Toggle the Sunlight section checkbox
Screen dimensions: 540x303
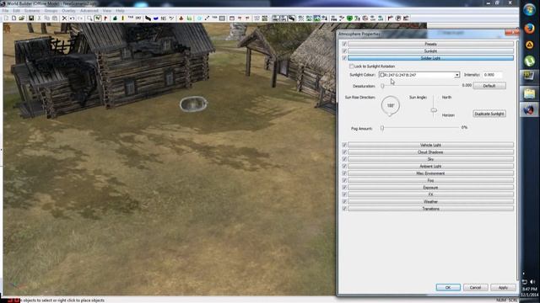click(x=344, y=50)
